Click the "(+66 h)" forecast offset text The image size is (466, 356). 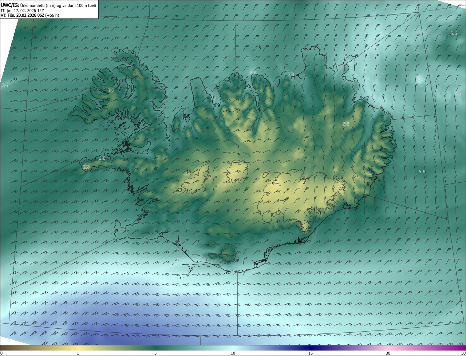tap(52, 15)
